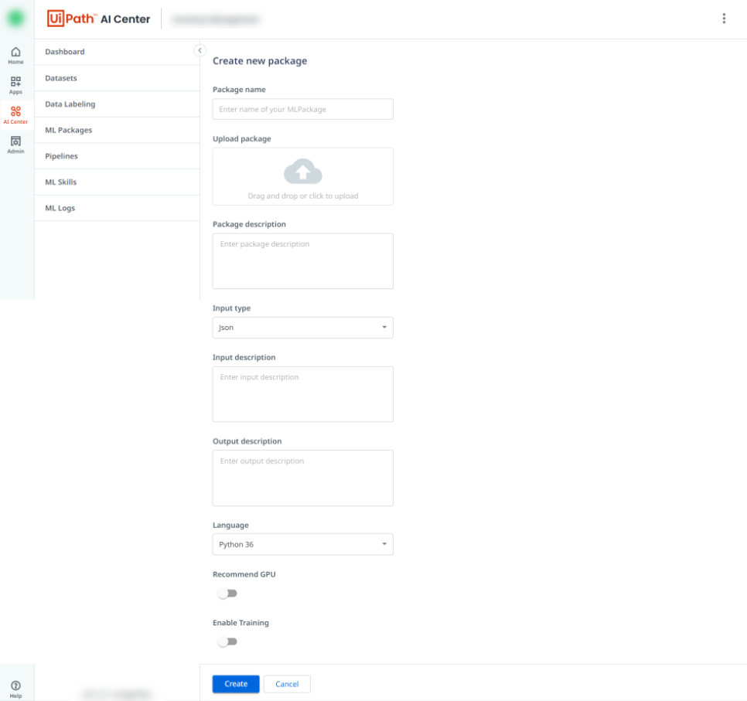Screen dimensions: 747x701
Task: Go to Dashboard menu item
Action: click(118, 52)
